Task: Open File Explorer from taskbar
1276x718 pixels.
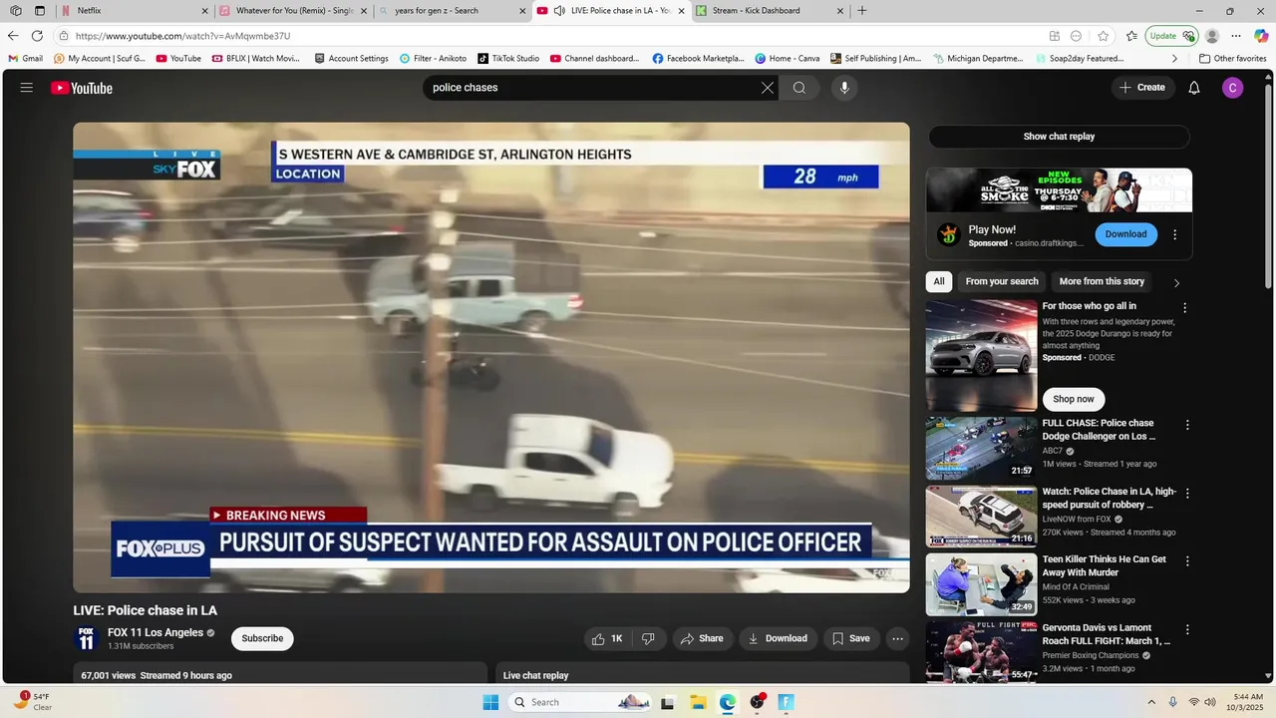Action: 698,702
